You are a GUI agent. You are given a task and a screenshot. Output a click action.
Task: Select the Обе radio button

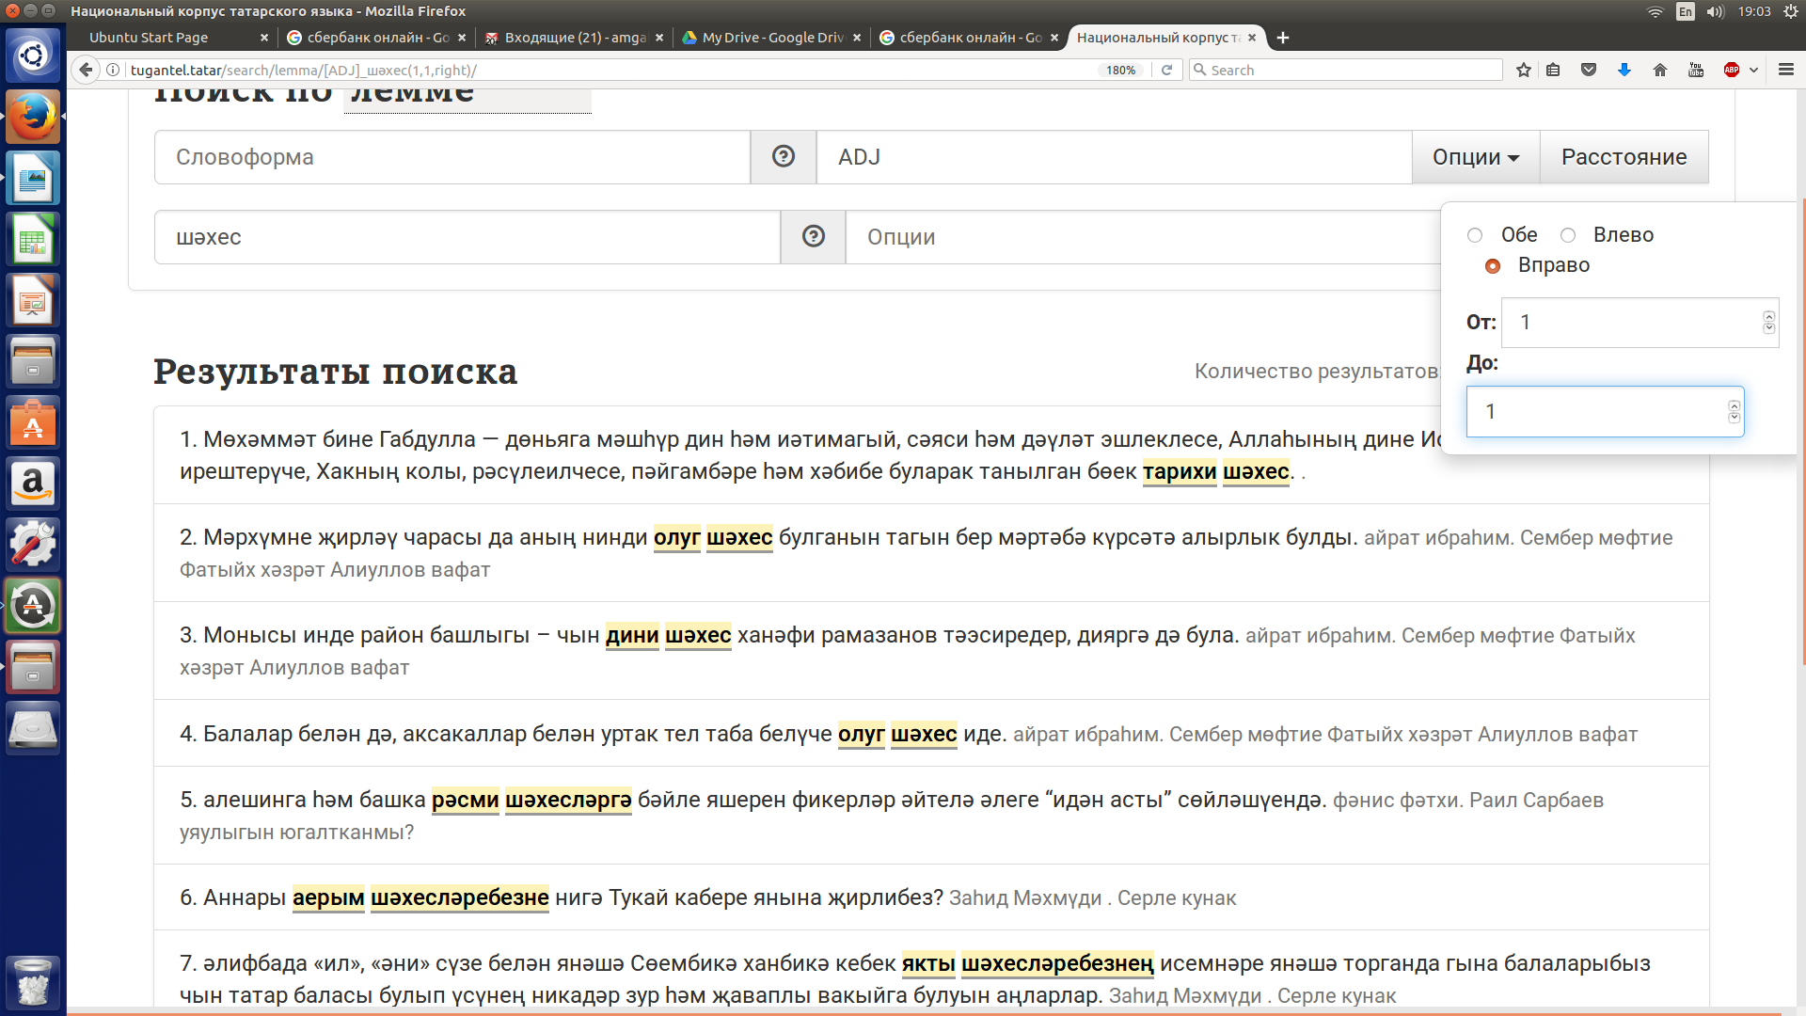(x=1474, y=234)
